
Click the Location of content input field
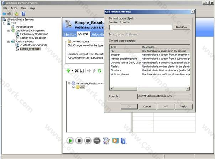(x=140, y=27)
